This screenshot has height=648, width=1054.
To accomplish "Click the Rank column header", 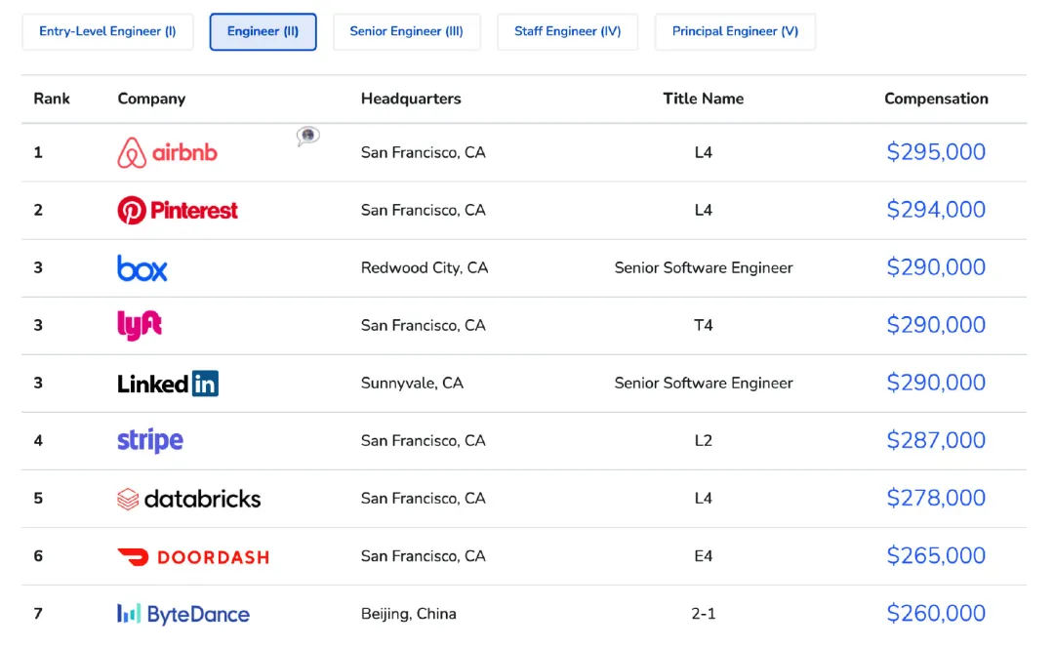I will 52,99.
